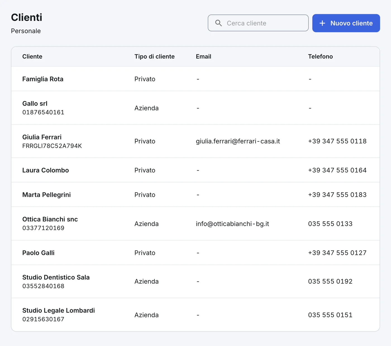Click phone +39 347 555 0183

point(337,195)
